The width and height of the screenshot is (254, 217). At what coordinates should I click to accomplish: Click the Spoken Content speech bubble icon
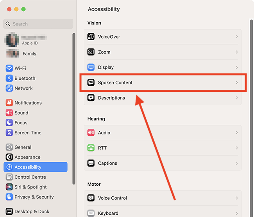tap(91, 82)
